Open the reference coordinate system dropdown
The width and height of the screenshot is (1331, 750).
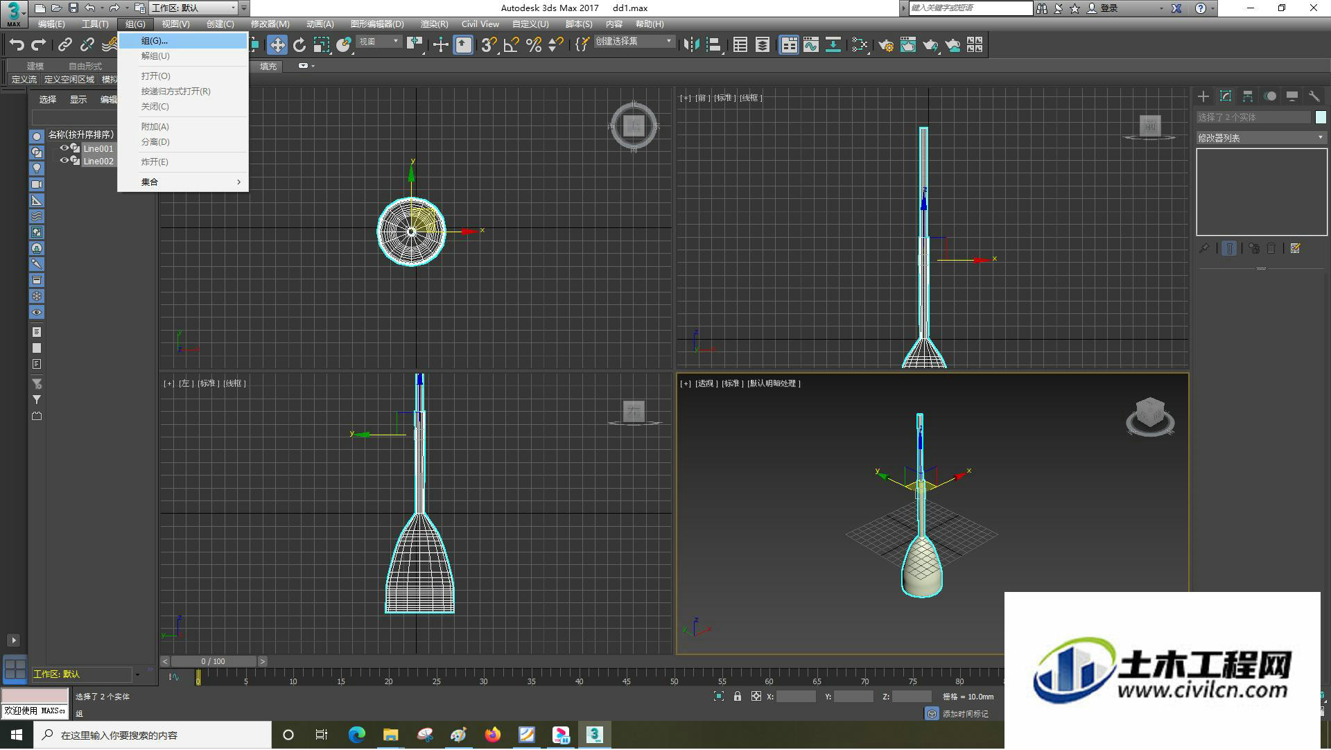coord(379,42)
